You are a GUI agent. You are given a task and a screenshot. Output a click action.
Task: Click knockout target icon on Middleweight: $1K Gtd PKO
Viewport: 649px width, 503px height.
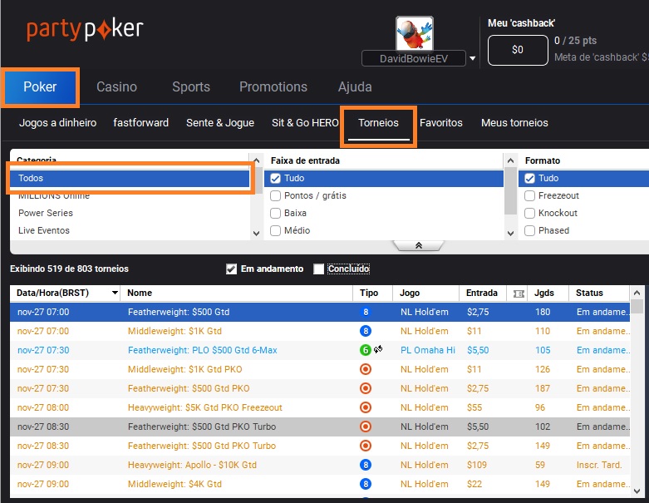[366, 369]
